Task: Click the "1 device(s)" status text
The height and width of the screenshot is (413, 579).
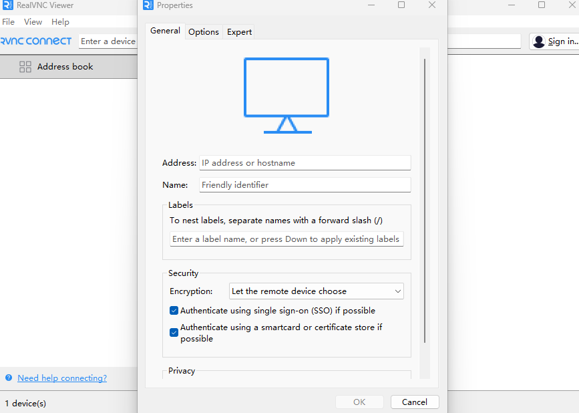Action: 25,404
